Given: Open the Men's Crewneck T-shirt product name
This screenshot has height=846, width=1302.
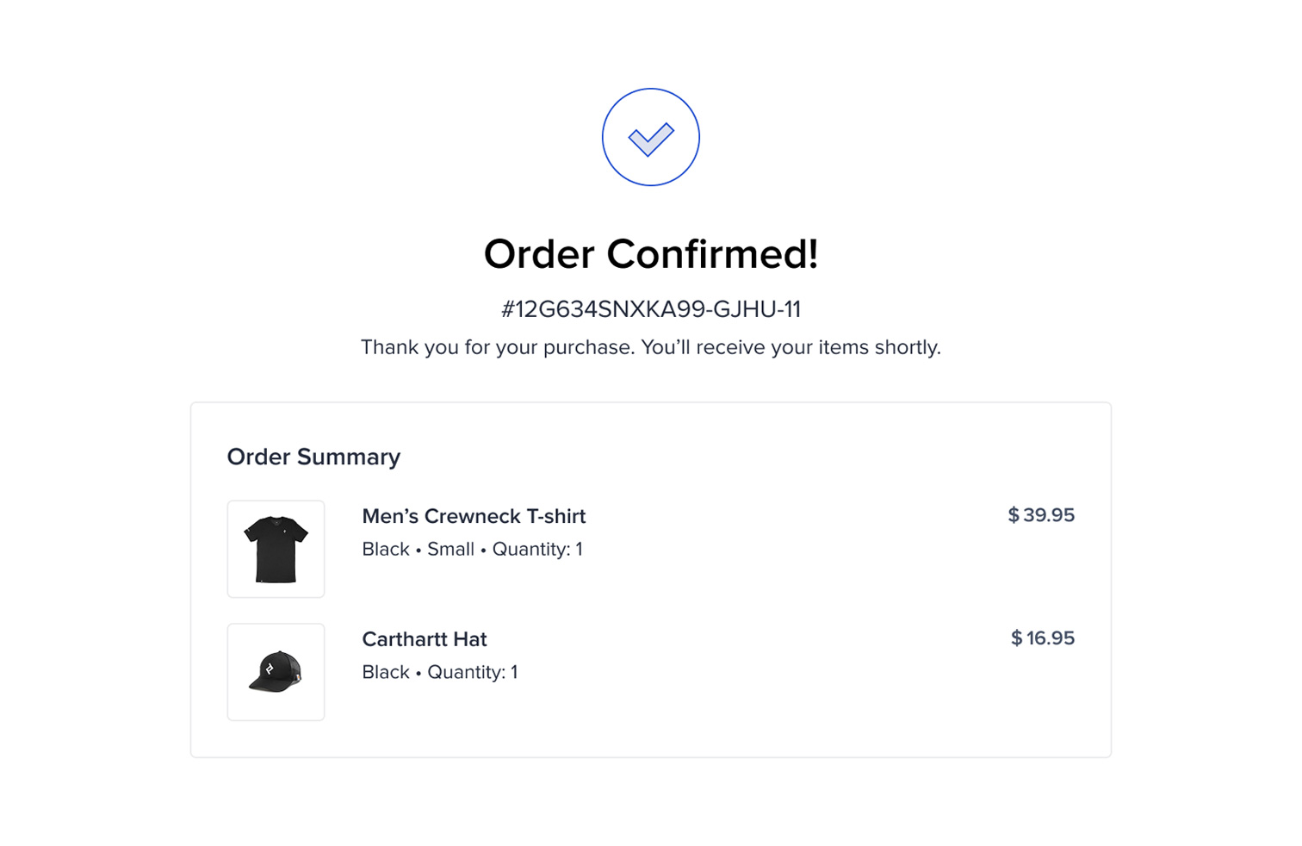Looking at the screenshot, I should pyautogui.click(x=474, y=516).
